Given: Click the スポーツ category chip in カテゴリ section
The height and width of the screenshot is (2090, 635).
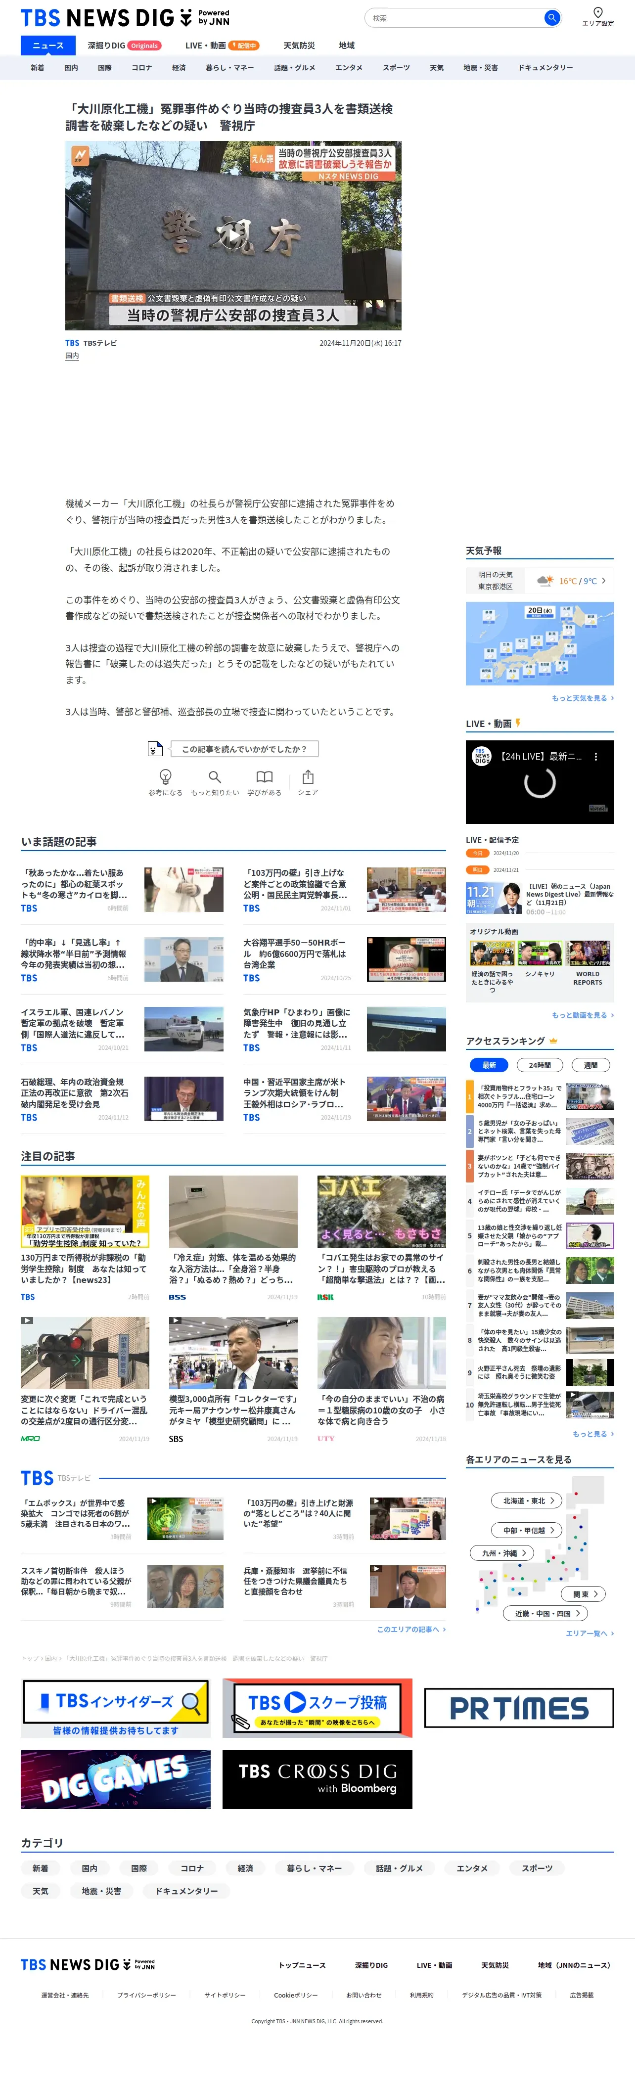Looking at the screenshot, I should pos(537,1867).
